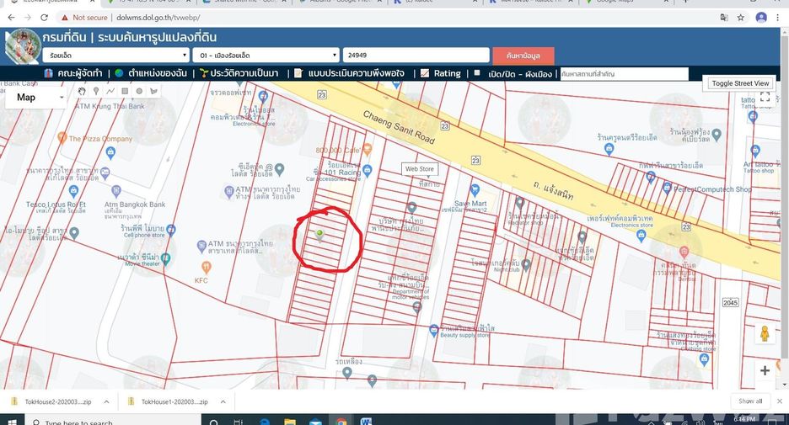The width and height of the screenshot is (789, 425).
Task: Toggle the city plan overlay checkbox
Action: click(477, 73)
